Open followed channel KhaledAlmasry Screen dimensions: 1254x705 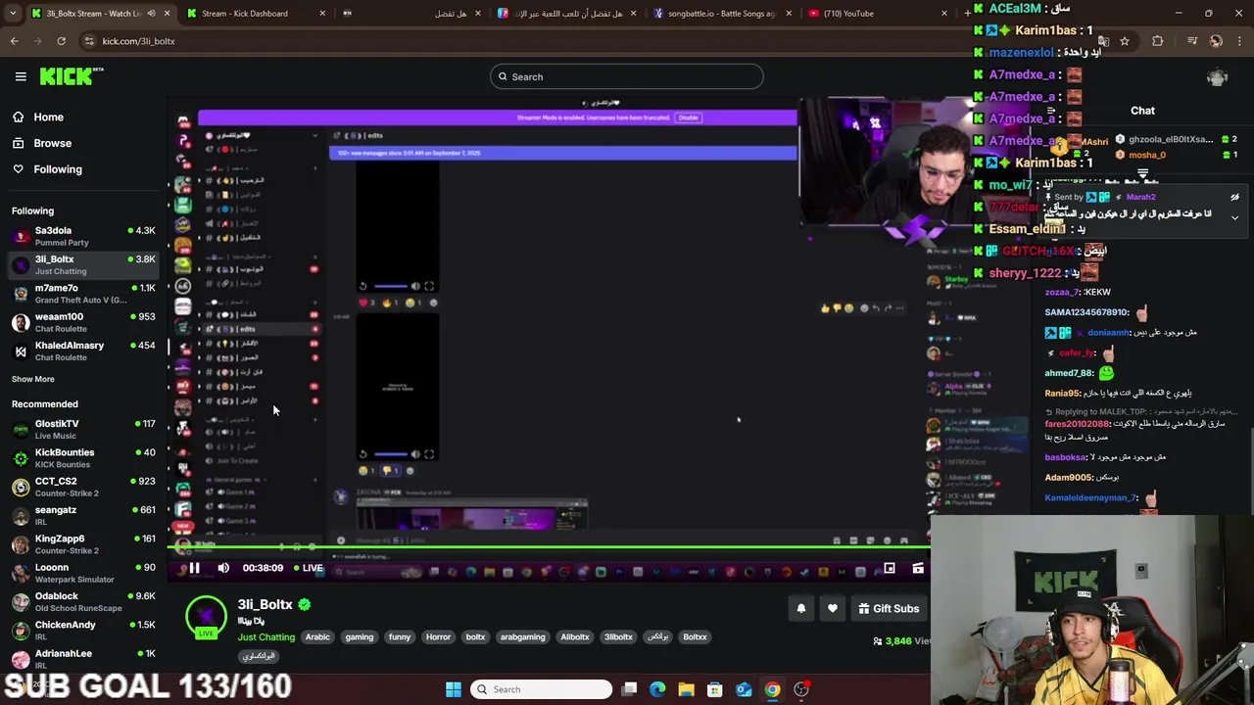(x=83, y=351)
